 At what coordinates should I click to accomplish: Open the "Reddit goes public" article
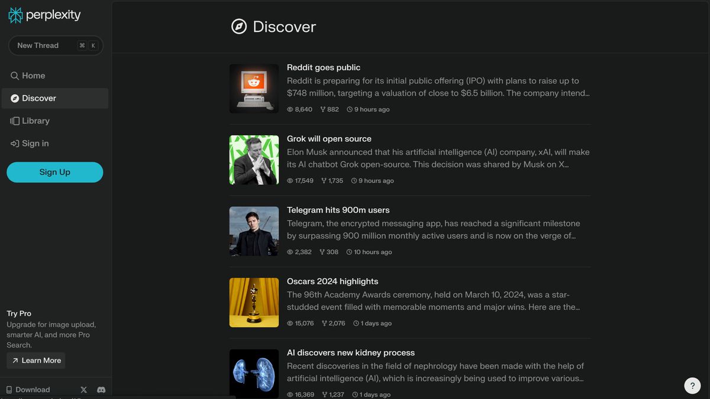pos(324,67)
